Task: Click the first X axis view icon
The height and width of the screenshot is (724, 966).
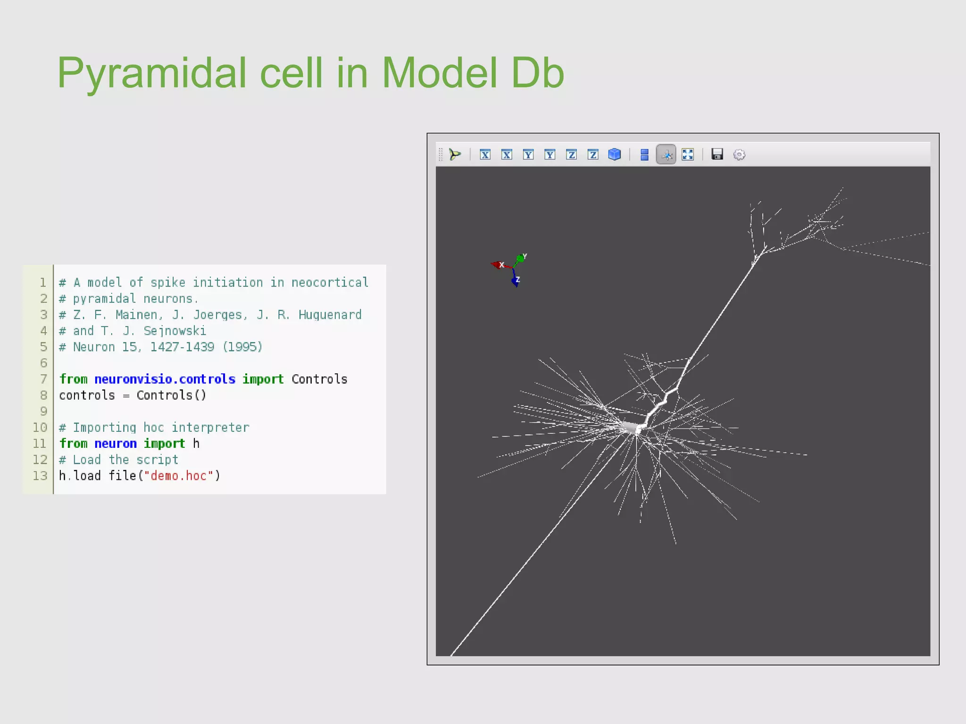Action: click(485, 155)
